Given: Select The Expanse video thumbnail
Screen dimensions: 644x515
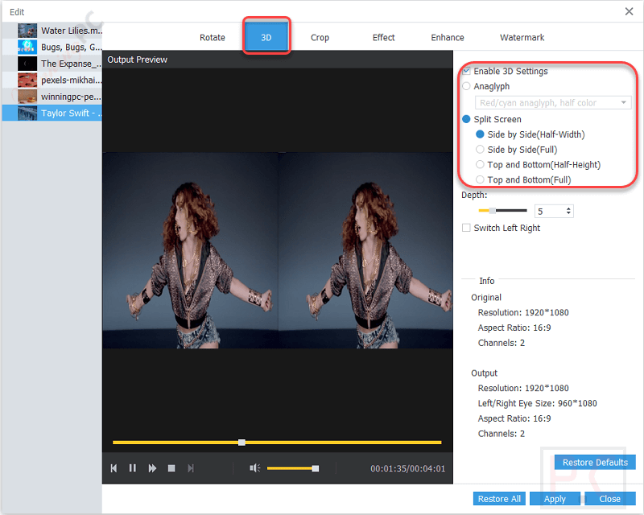Looking at the screenshot, I should point(27,64).
